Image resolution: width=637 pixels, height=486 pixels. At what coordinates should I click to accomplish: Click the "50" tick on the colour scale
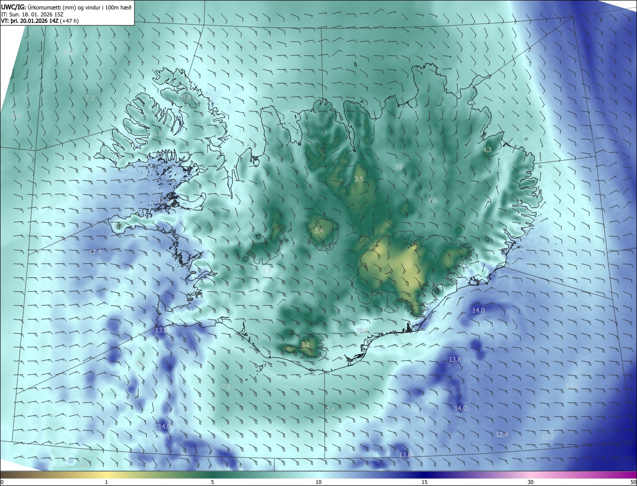(633, 482)
